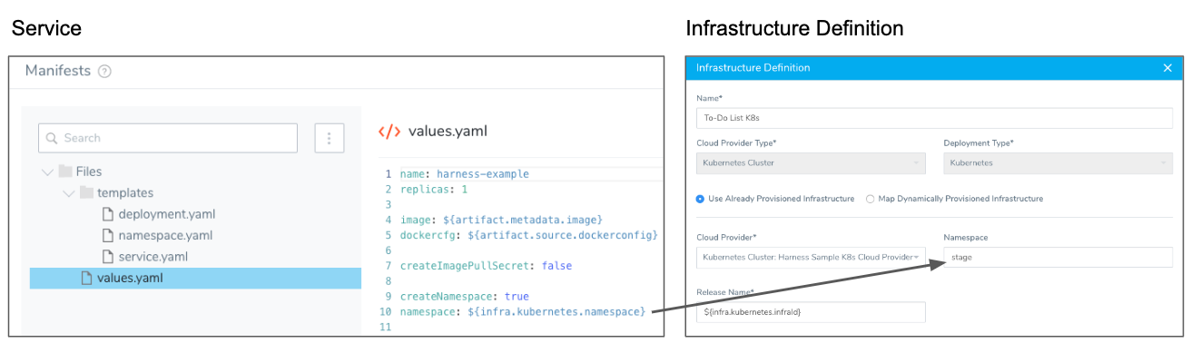Click the Manifests help question mark icon
The height and width of the screenshot is (353, 1191).
click(104, 72)
